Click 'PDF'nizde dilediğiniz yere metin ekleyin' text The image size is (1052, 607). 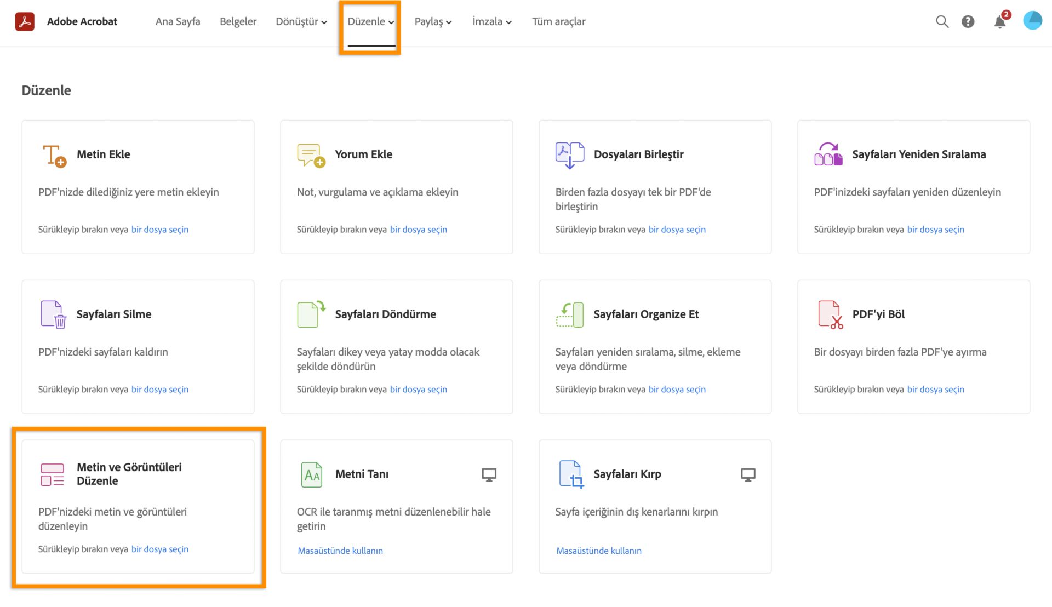[x=129, y=192]
